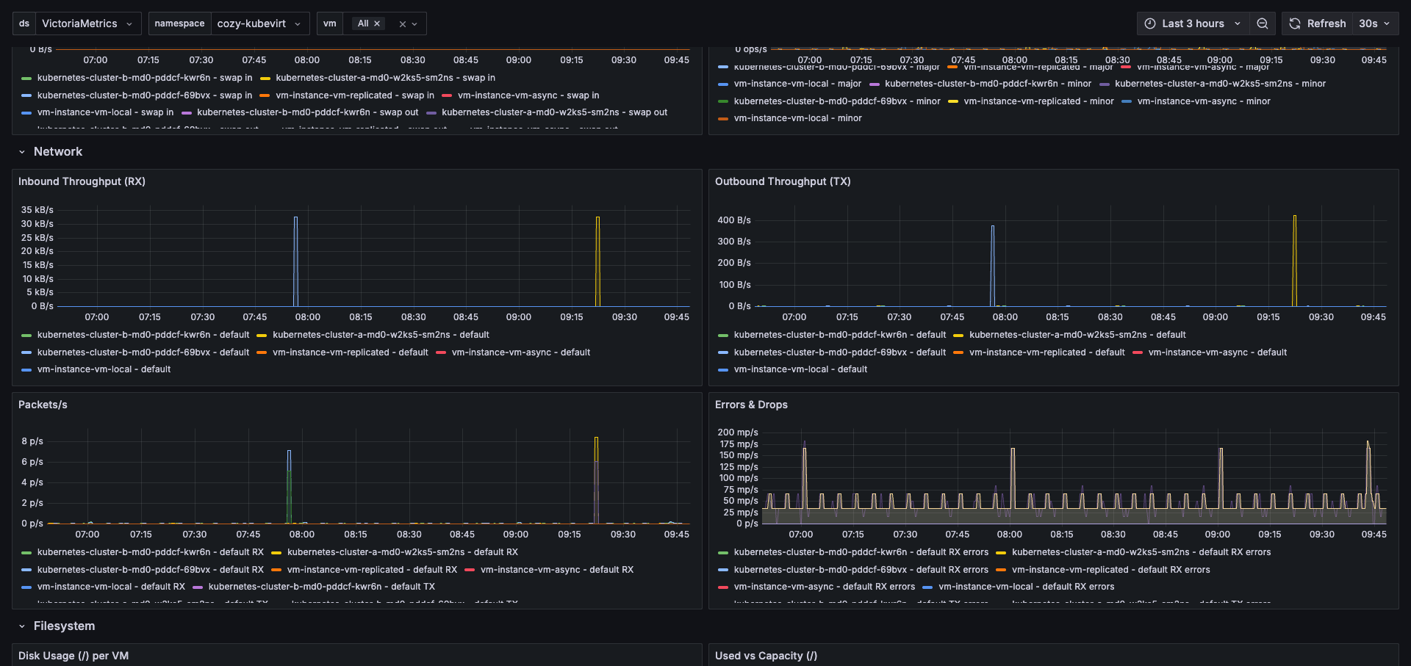Viewport: 1411px width, 666px height.
Task: Open the VictoriaMetrics datasource dropdown
Action: click(x=88, y=23)
